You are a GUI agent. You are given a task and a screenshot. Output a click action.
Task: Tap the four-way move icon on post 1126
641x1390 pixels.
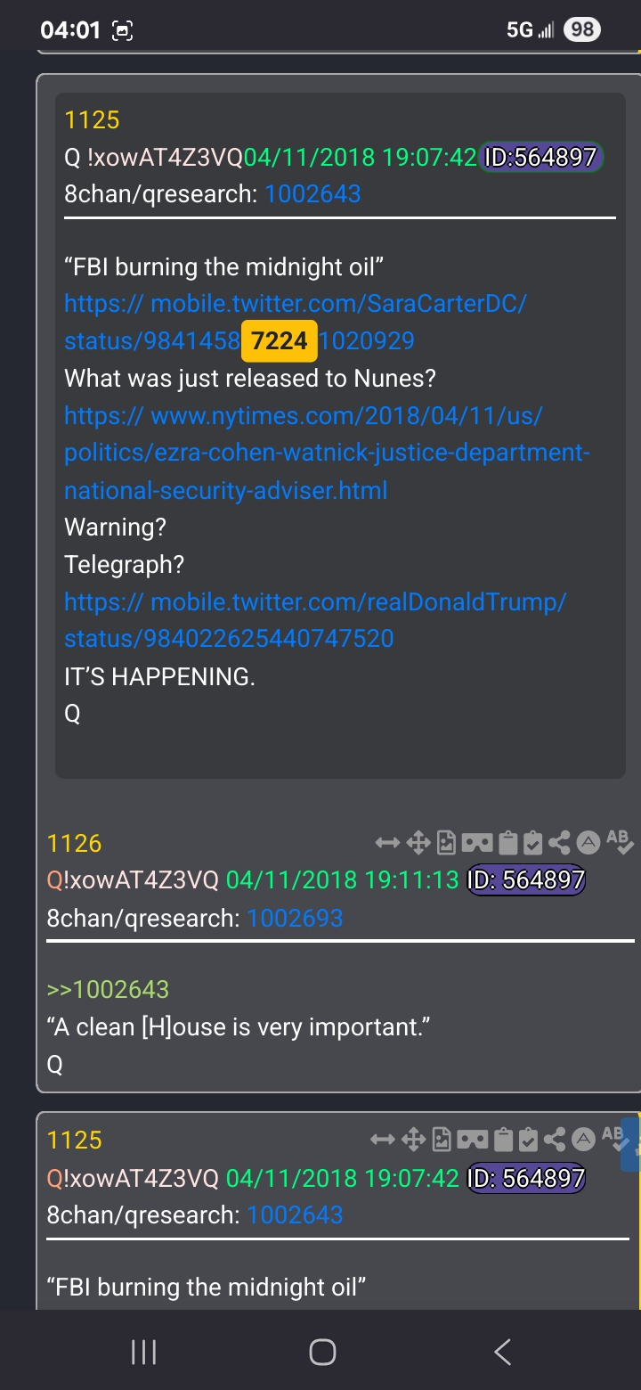(x=418, y=842)
